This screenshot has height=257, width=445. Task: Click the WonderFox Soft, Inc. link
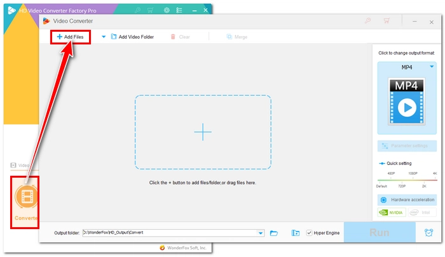tap(186, 247)
